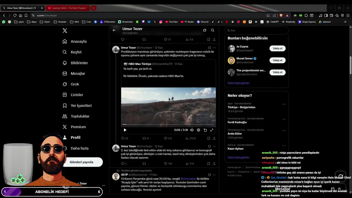Mute the trailer video sound
Viewport: 352px width, 198px height.
[192, 130]
